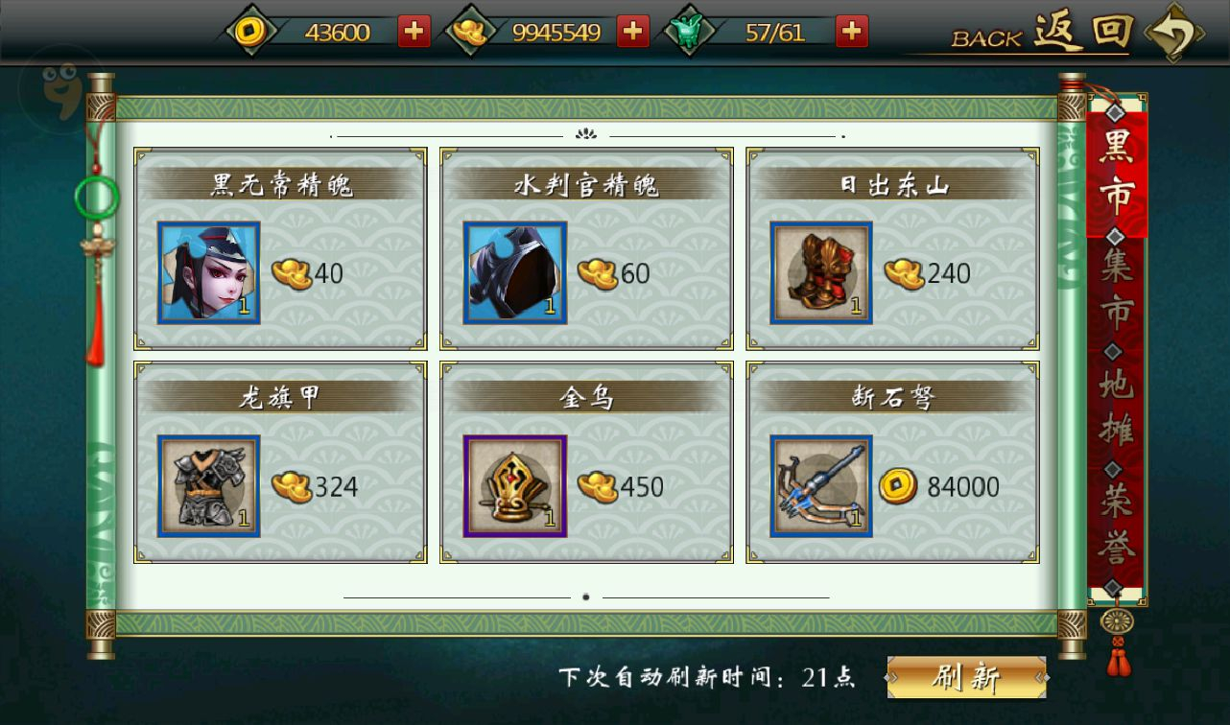Click the copper coin currency icon
This screenshot has height=725, width=1230.
pyautogui.click(x=251, y=32)
